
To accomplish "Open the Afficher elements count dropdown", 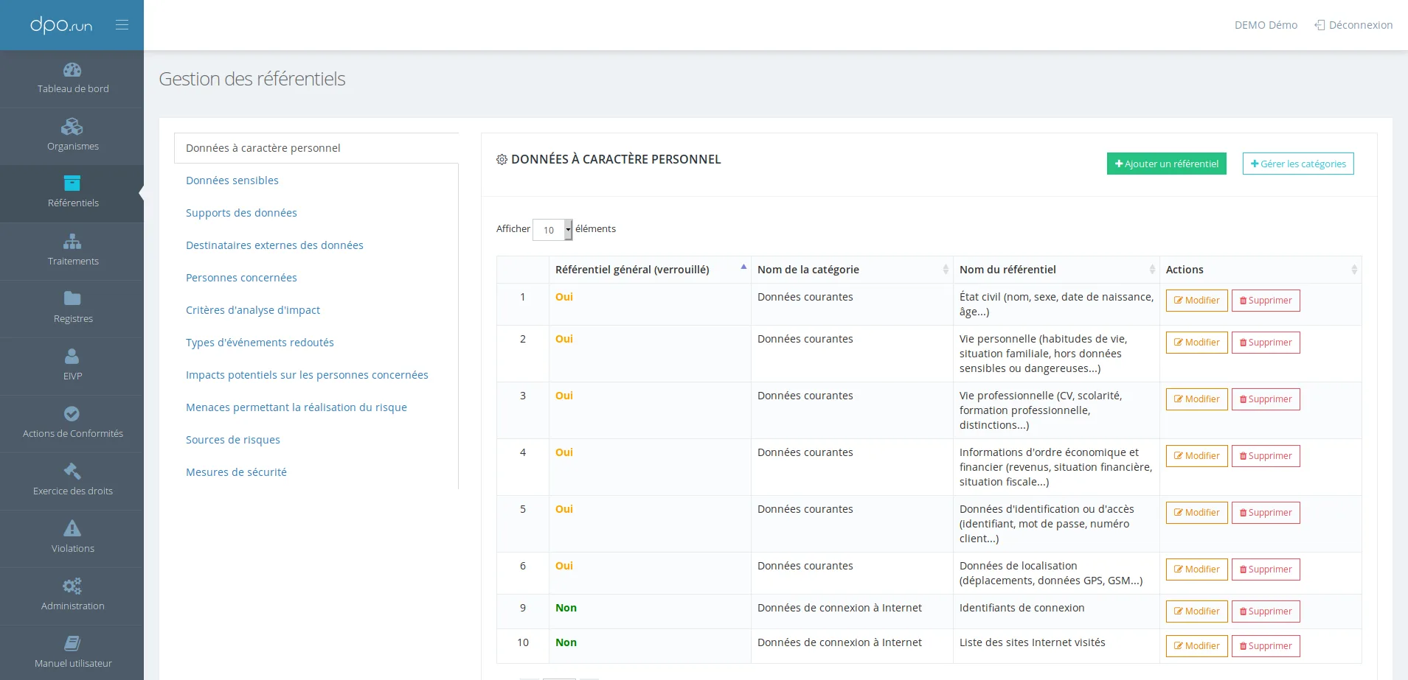I will pos(552,230).
